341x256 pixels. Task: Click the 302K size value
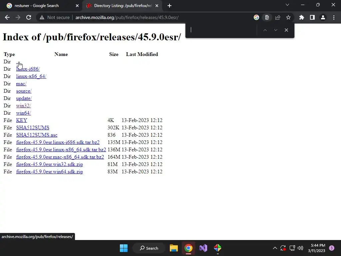pos(113,128)
